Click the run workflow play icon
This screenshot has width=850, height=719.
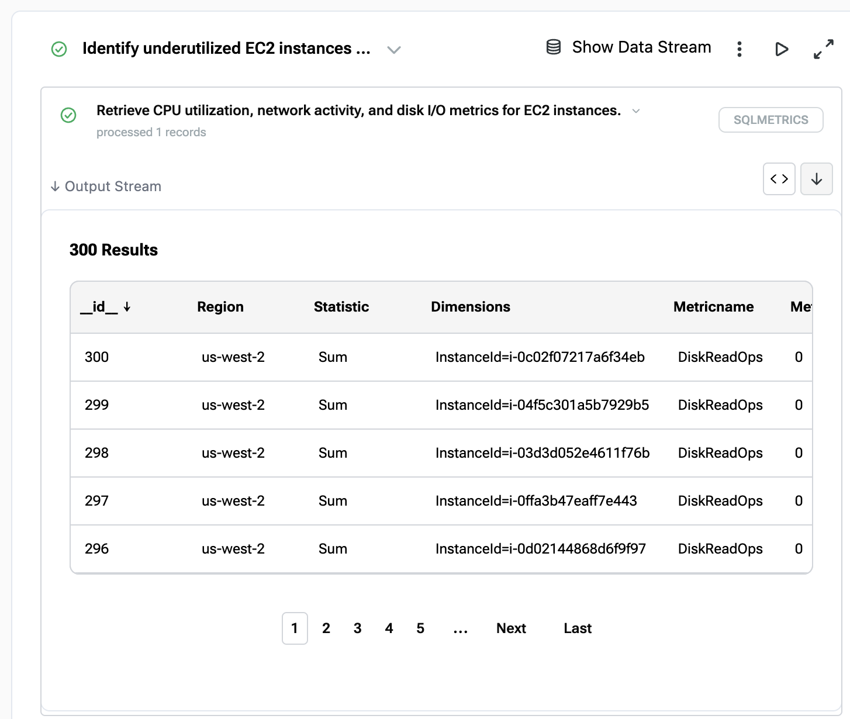(x=781, y=49)
